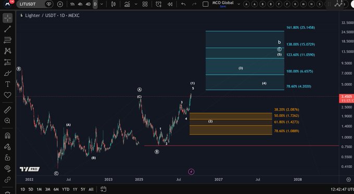Open the LITUSDT symbol search
Viewport: 354px width, 194px height.
31,4
